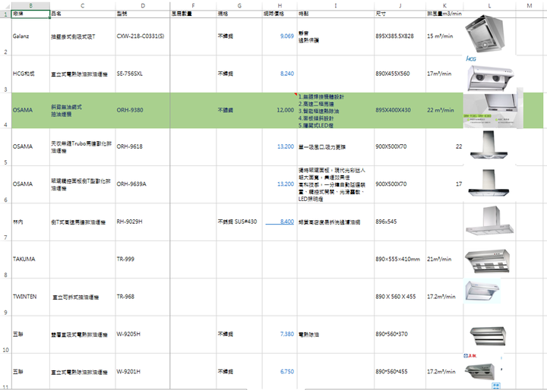
Task: Click the 8,240 price cell
Action: click(280, 74)
